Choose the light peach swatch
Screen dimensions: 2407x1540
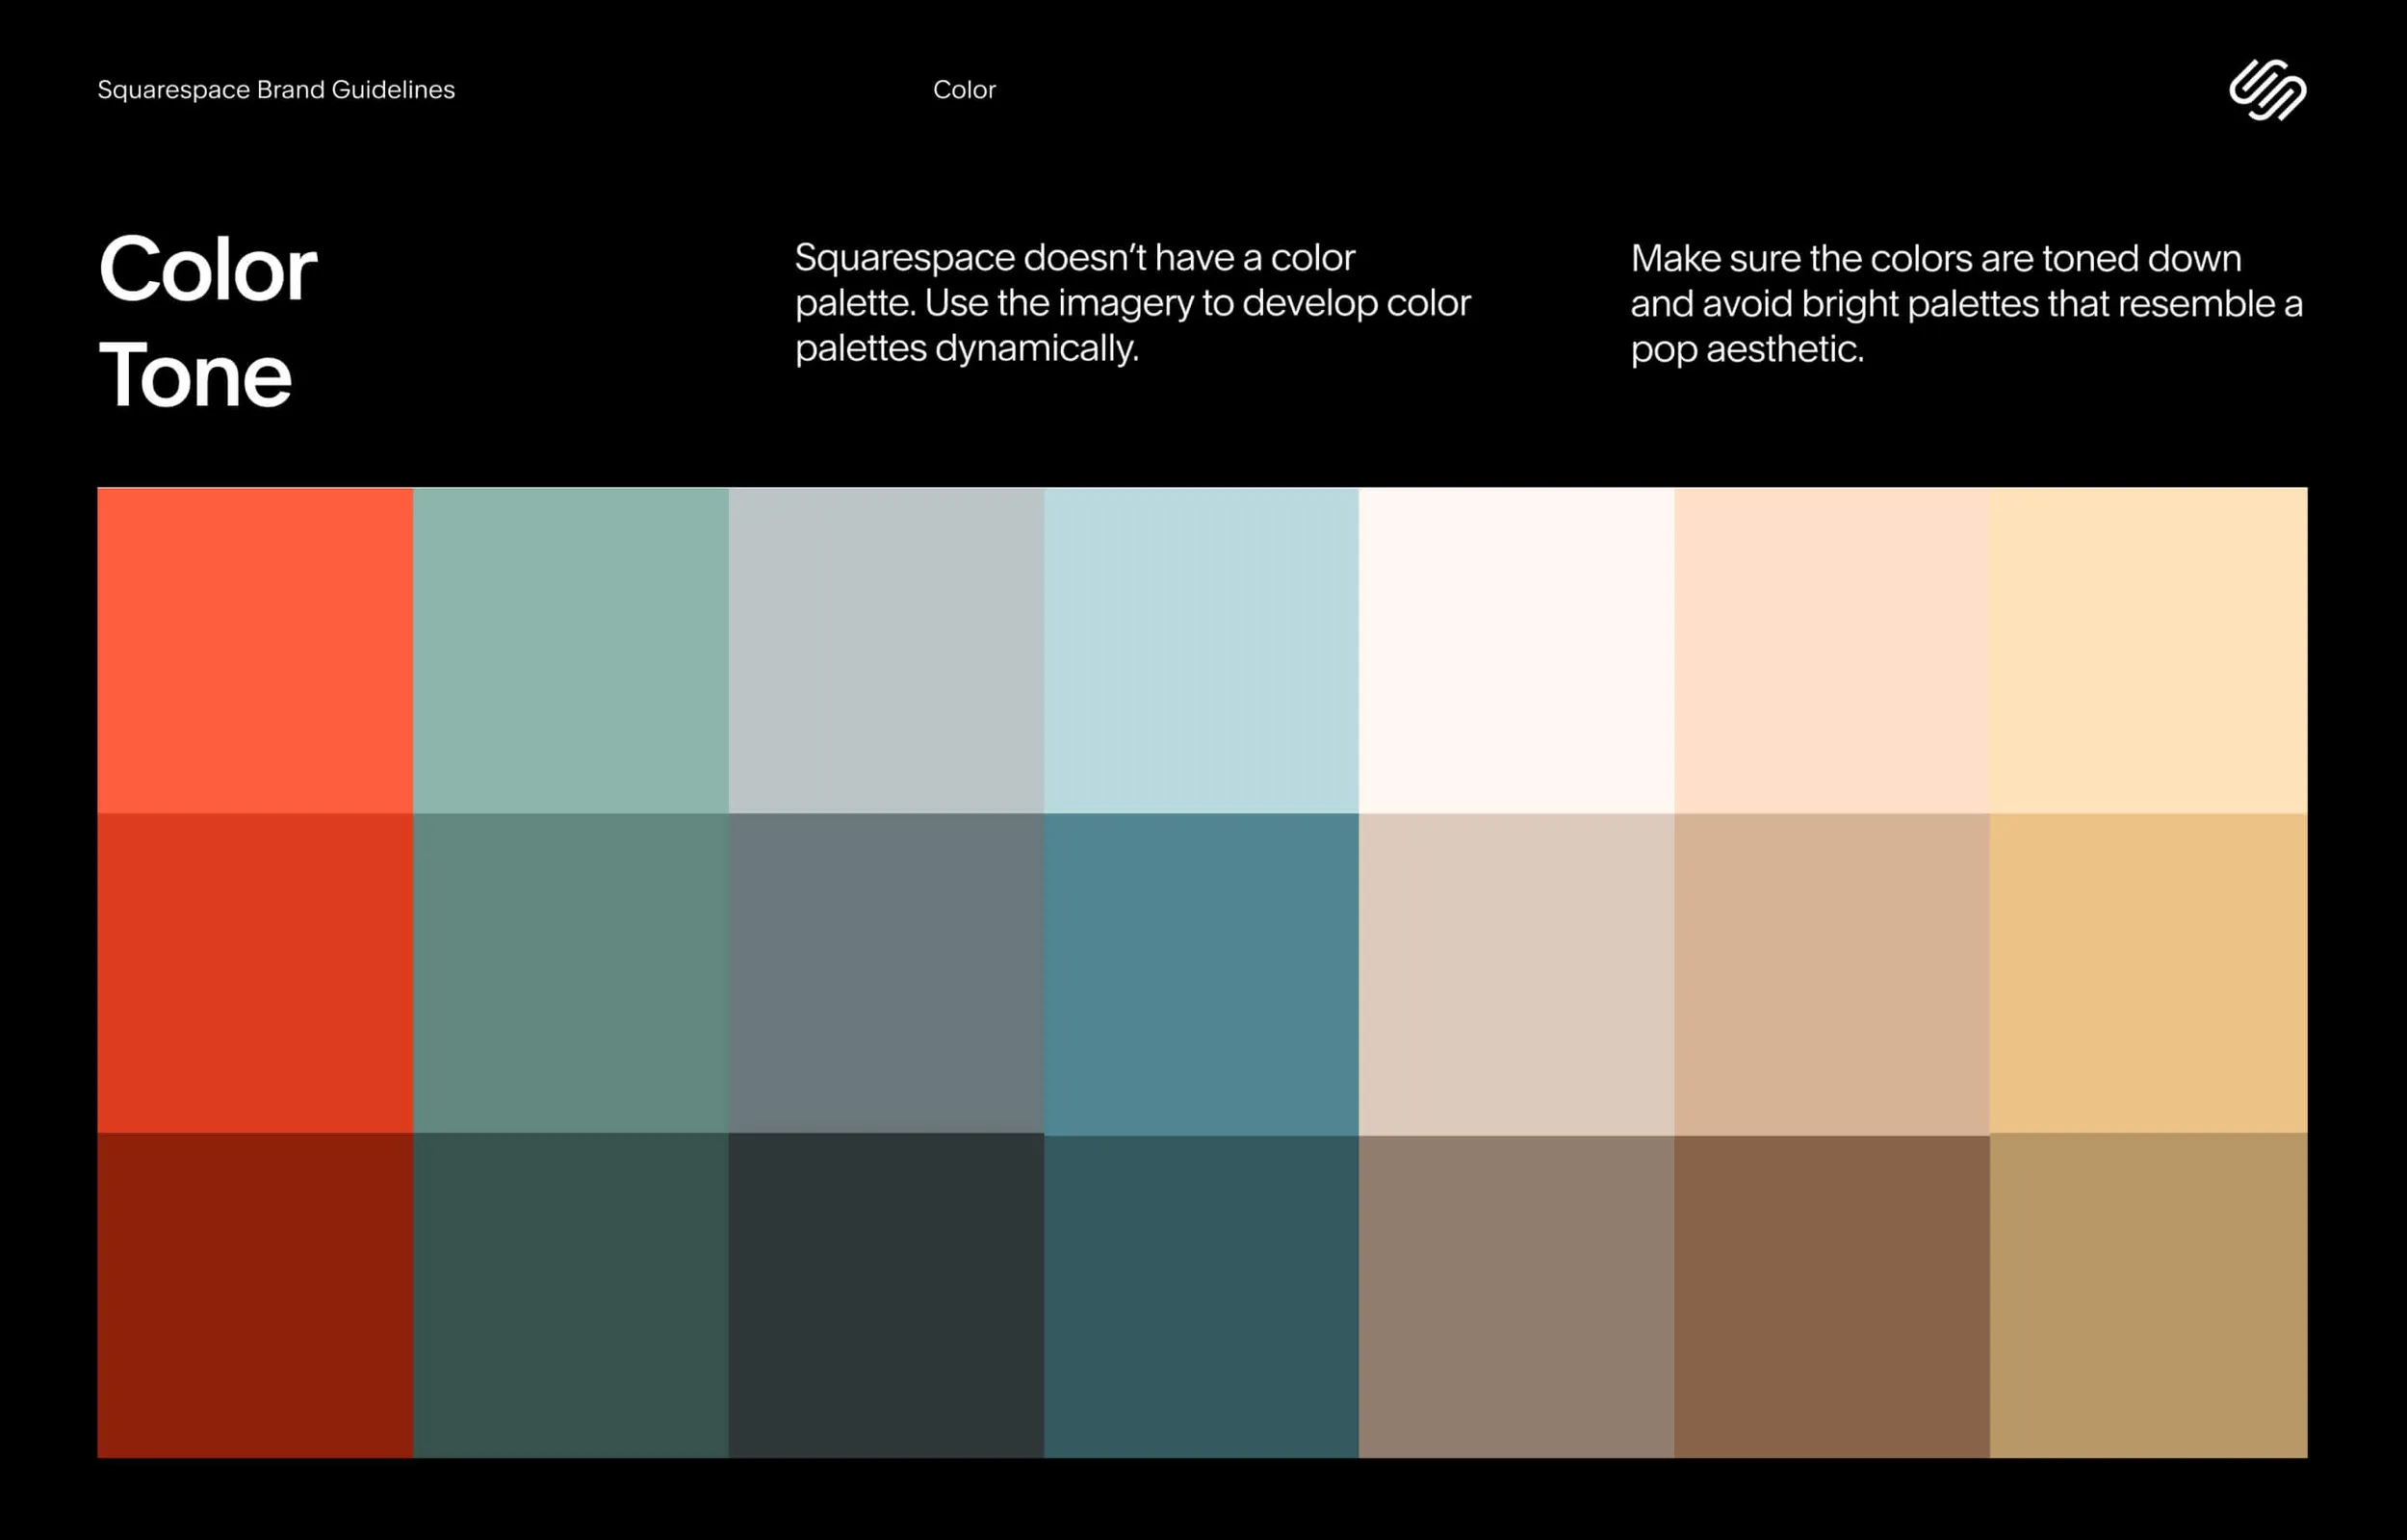pyautogui.click(x=1832, y=650)
